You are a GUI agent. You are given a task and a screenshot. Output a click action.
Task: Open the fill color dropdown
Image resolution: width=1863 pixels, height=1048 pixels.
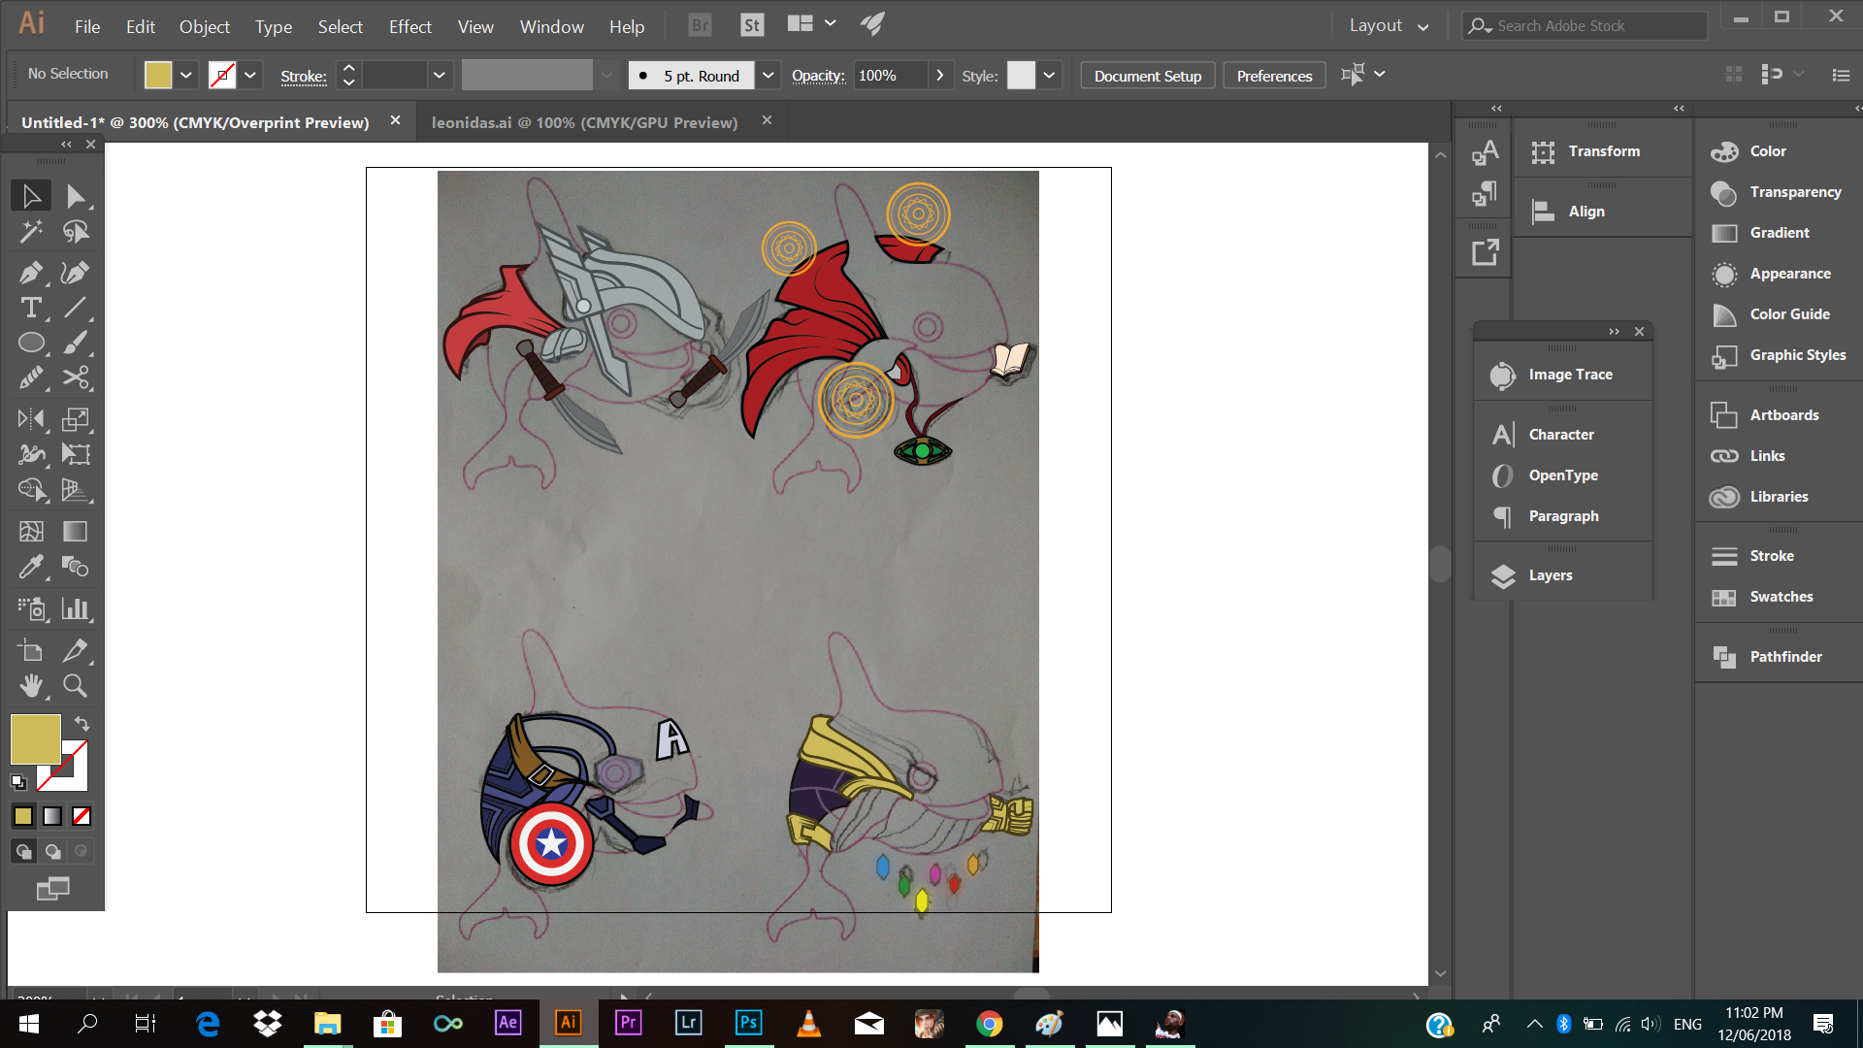pyautogui.click(x=185, y=75)
